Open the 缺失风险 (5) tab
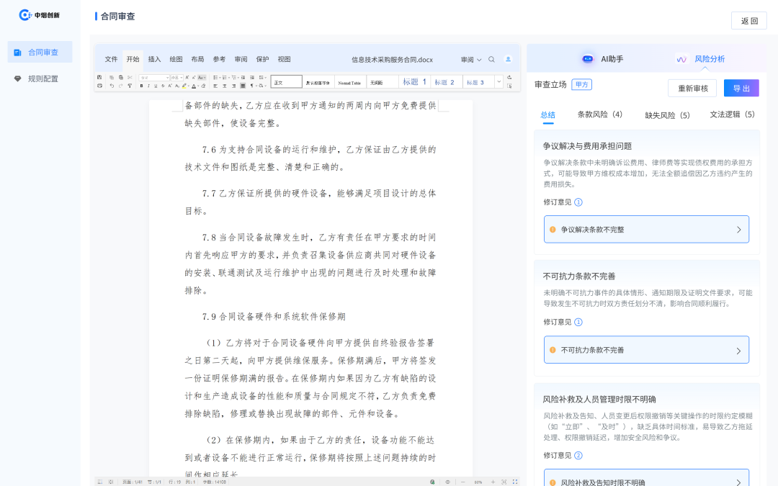Viewport: 778px width, 486px height. pyautogui.click(x=667, y=115)
